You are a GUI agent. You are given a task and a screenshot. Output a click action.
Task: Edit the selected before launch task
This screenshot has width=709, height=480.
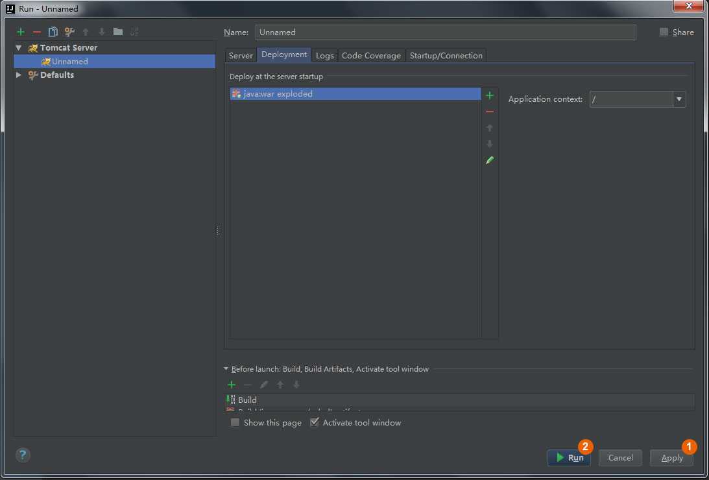tap(264, 385)
